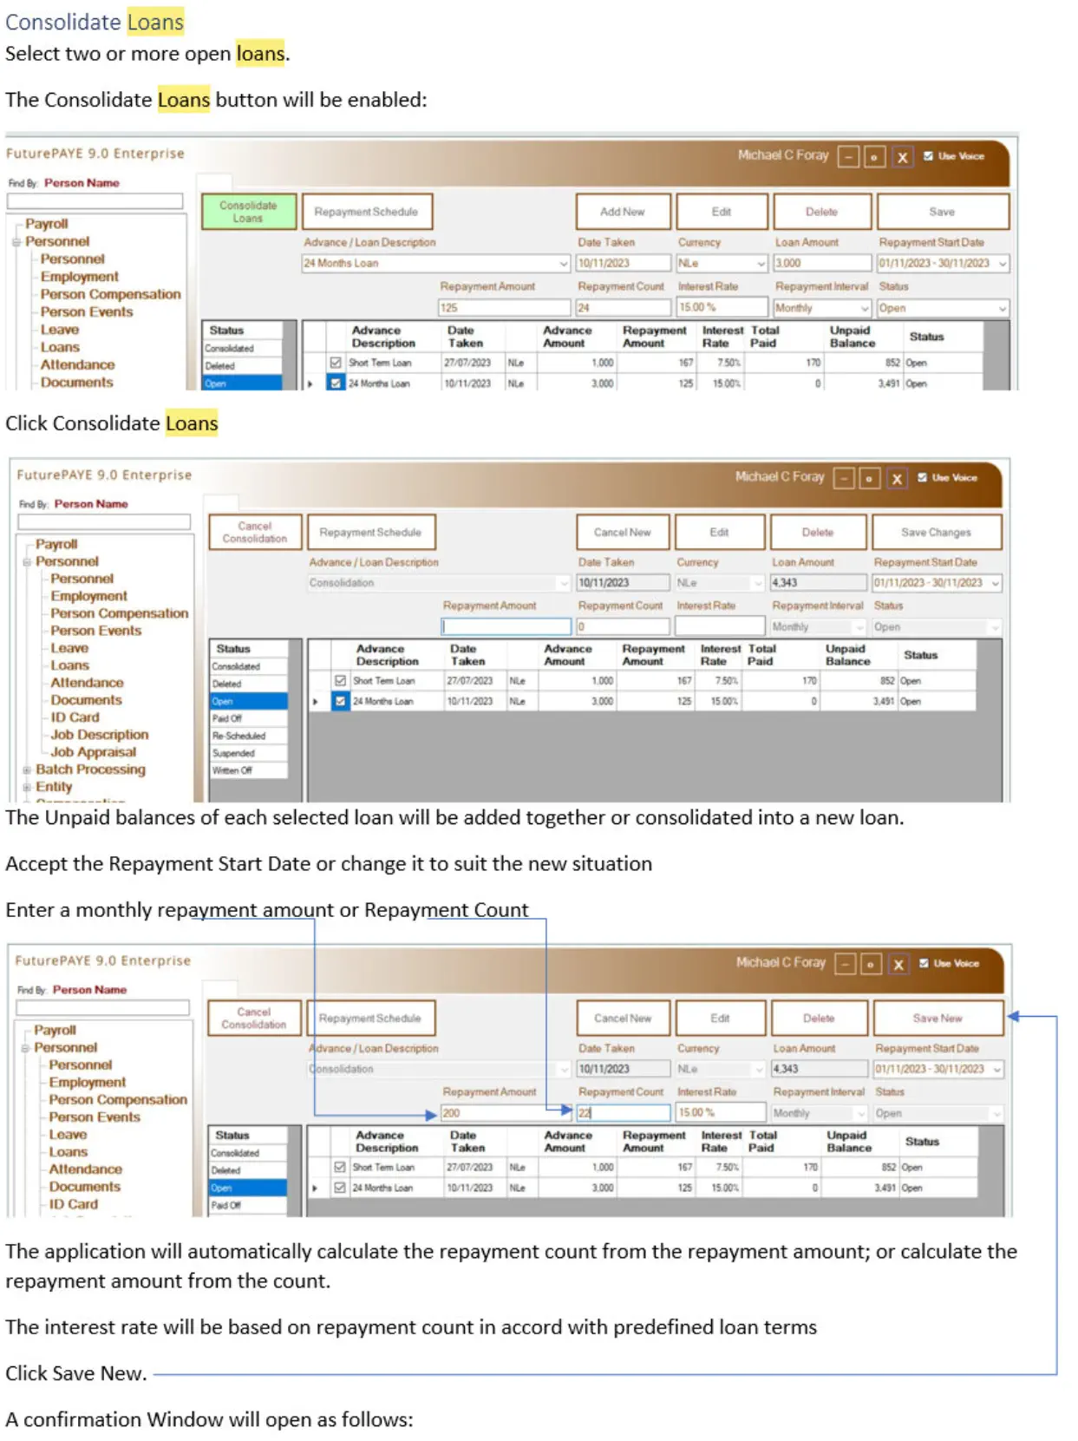Viewport: 1078px width, 1441px height.
Task: Uncheck Short Term Loan row in top screenshot
Action: [x=336, y=363]
